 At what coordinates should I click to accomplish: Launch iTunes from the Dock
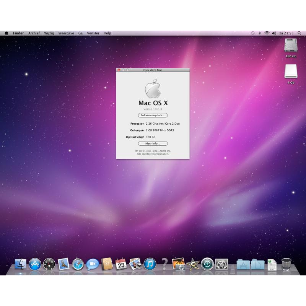tap(150, 264)
